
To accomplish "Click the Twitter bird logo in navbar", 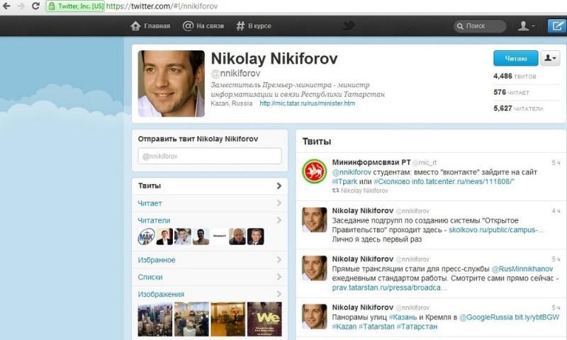I will pyautogui.click(x=349, y=25).
